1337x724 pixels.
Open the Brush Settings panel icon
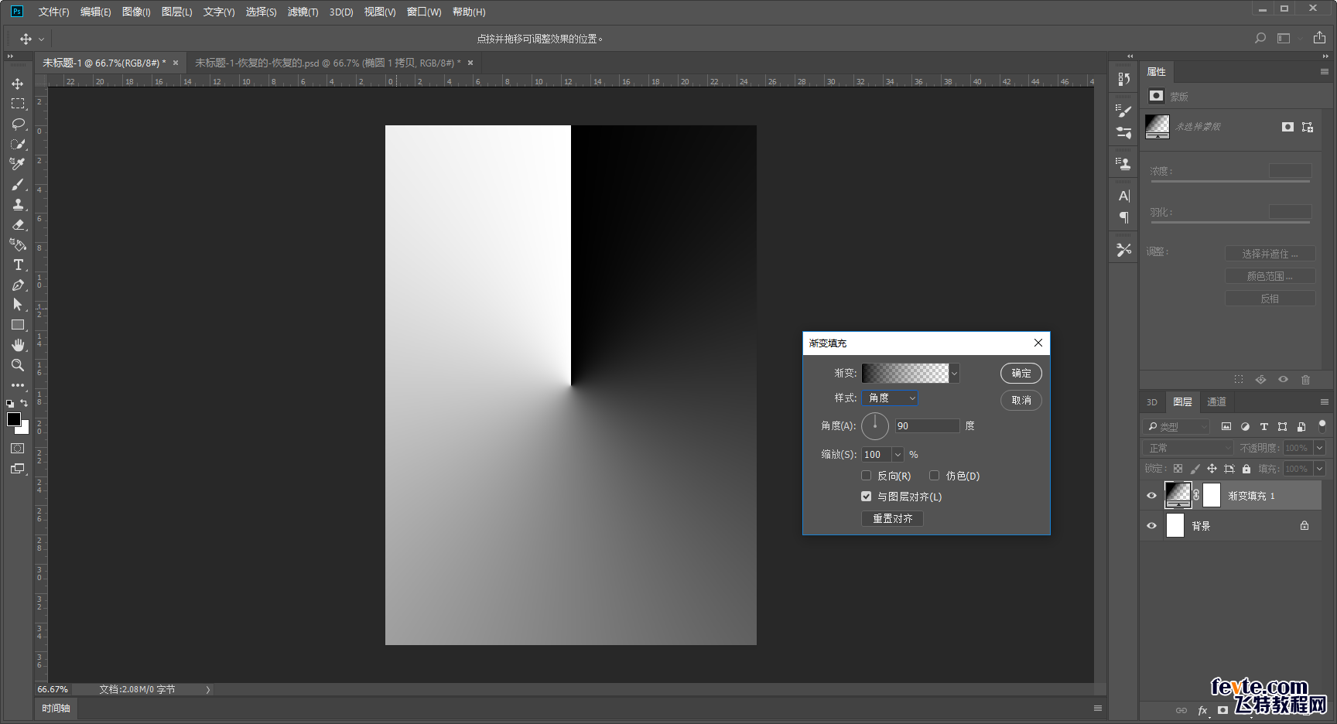pyautogui.click(x=1124, y=111)
